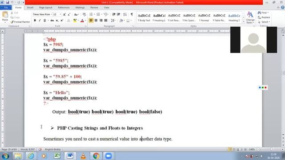Switch to the Insert tab
The height and width of the screenshot is (160, 285).
pos(30,8)
